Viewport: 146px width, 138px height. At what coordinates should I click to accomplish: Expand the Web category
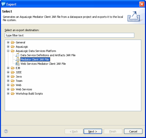point(8,85)
